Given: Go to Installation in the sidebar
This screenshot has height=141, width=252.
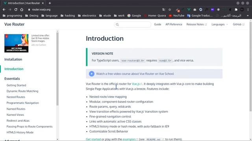Looking at the screenshot, I should 13,59.
